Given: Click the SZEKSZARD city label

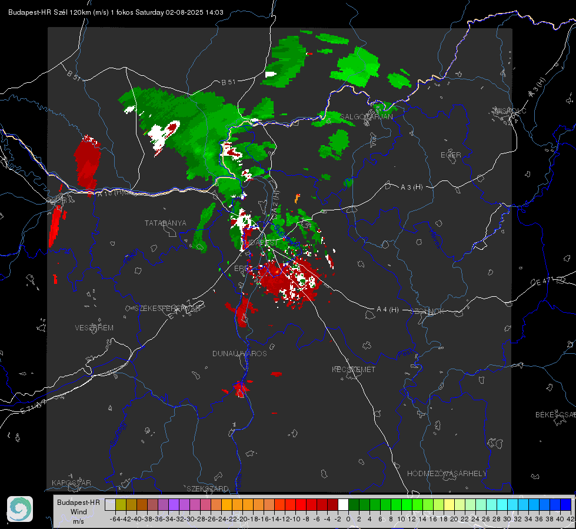Looking at the screenshot, I should 208,488.
